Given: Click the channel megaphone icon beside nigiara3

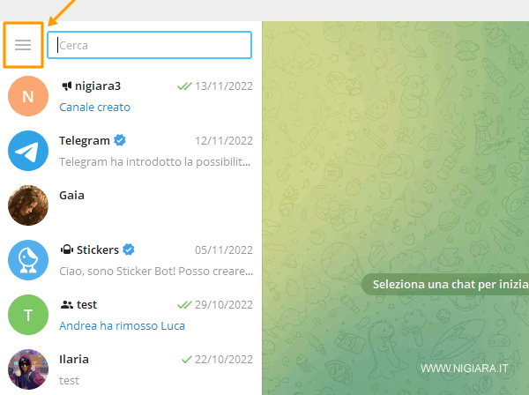Looking at the screenshot, I should click(x=67, y=86).
